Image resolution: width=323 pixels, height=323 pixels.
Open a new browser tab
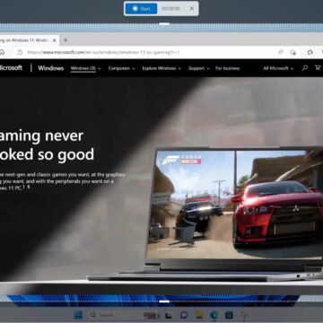65,40
